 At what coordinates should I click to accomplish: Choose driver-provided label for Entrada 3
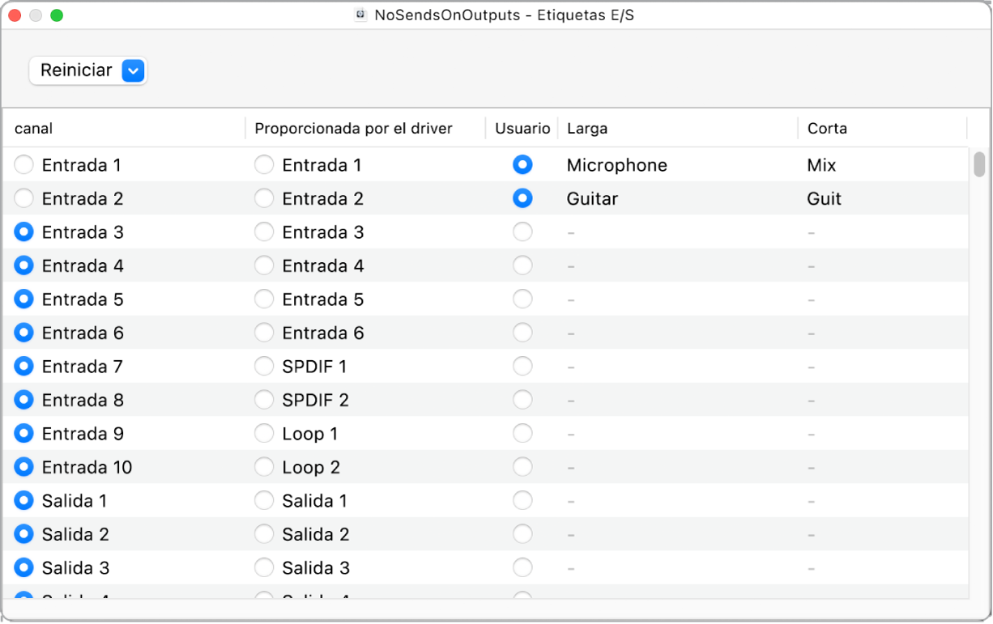tap(264, 232)
